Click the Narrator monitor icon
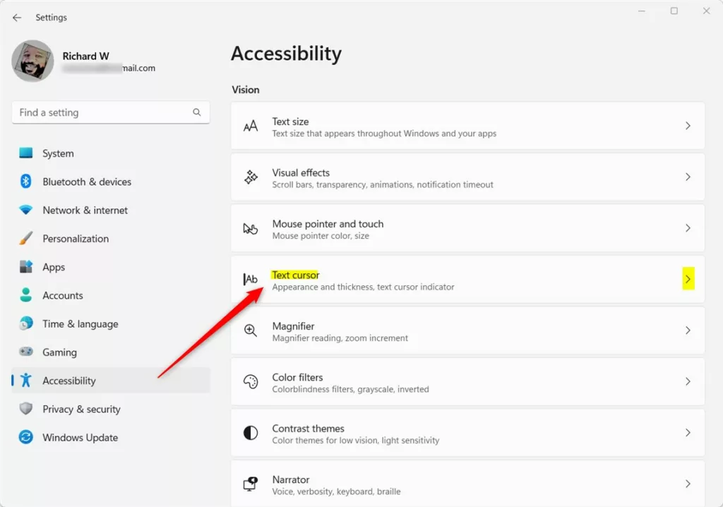 (251, 484)
